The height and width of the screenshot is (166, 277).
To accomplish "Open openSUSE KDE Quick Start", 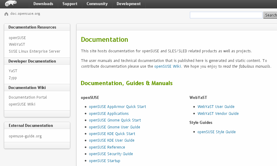I will 112,134.
